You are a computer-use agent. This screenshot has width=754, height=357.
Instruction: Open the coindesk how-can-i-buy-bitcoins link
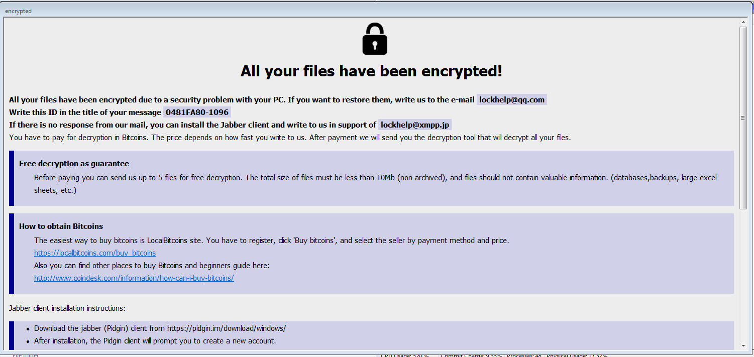tap(134, 278)
